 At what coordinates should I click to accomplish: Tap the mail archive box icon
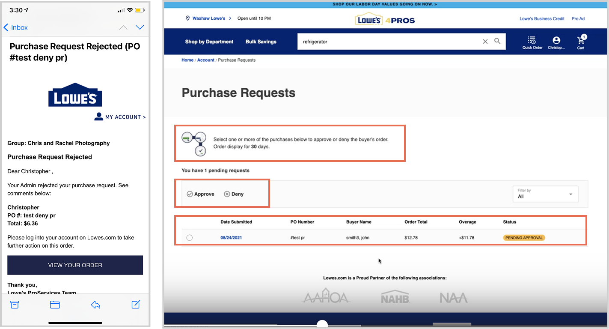coord(15,305)
